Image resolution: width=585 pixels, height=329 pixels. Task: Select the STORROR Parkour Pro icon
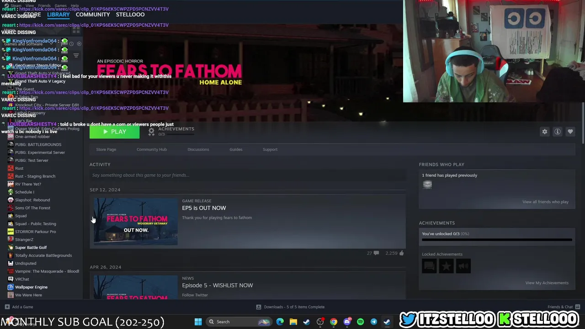pyautogui.click(x=11, y=232)
